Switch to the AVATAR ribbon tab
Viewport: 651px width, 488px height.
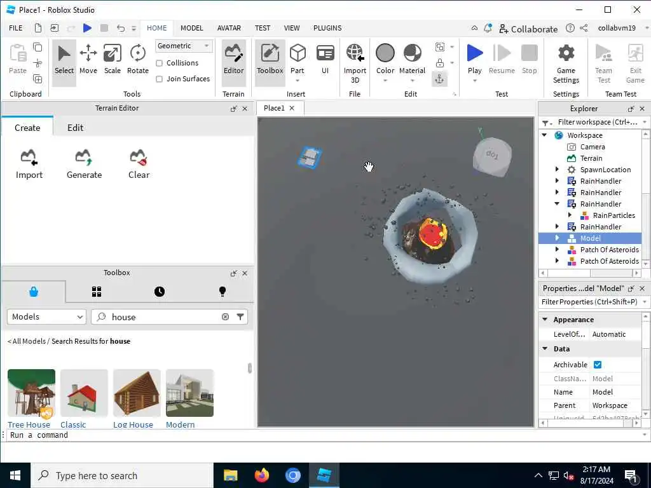[229, 28]
